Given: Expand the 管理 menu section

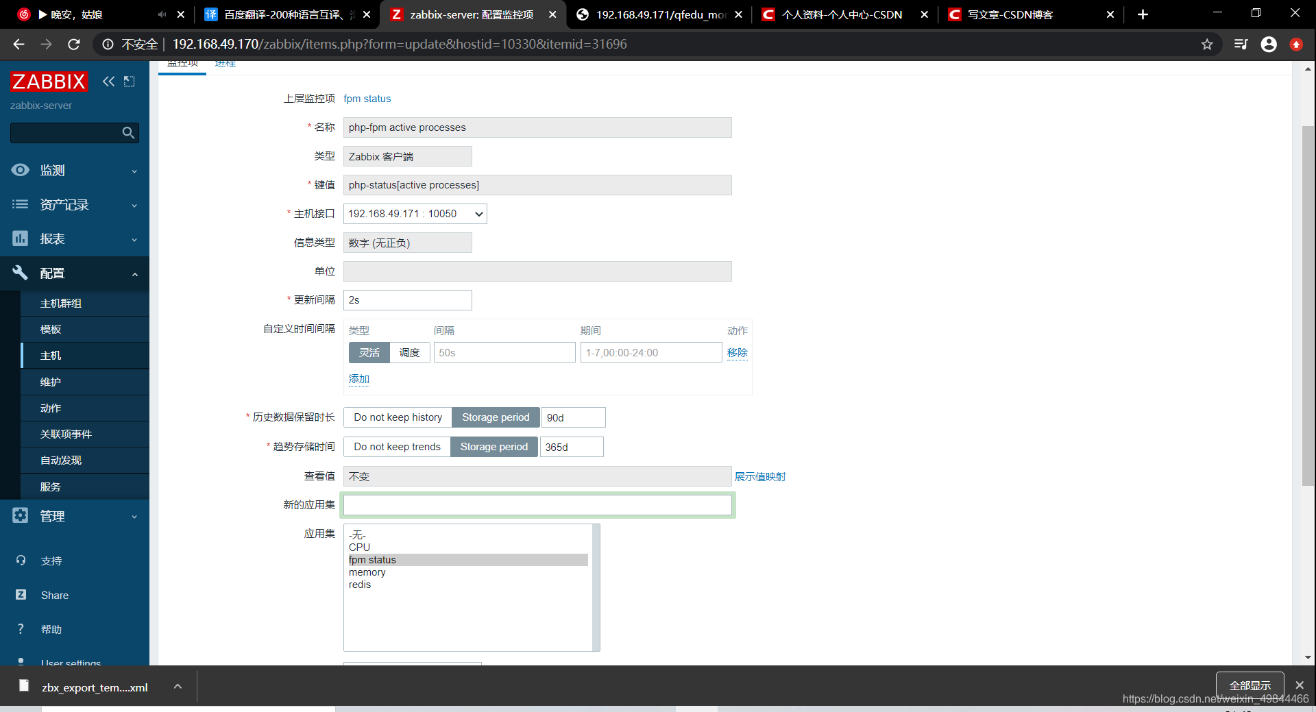Looking at the screenshot, I should (x=134, y=517).
